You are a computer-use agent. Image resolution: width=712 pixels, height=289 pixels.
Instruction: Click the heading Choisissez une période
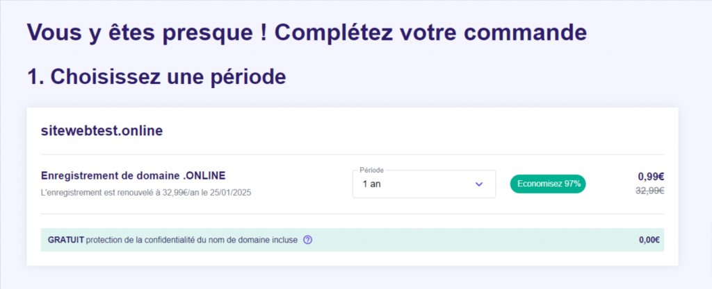coord(156,76)
